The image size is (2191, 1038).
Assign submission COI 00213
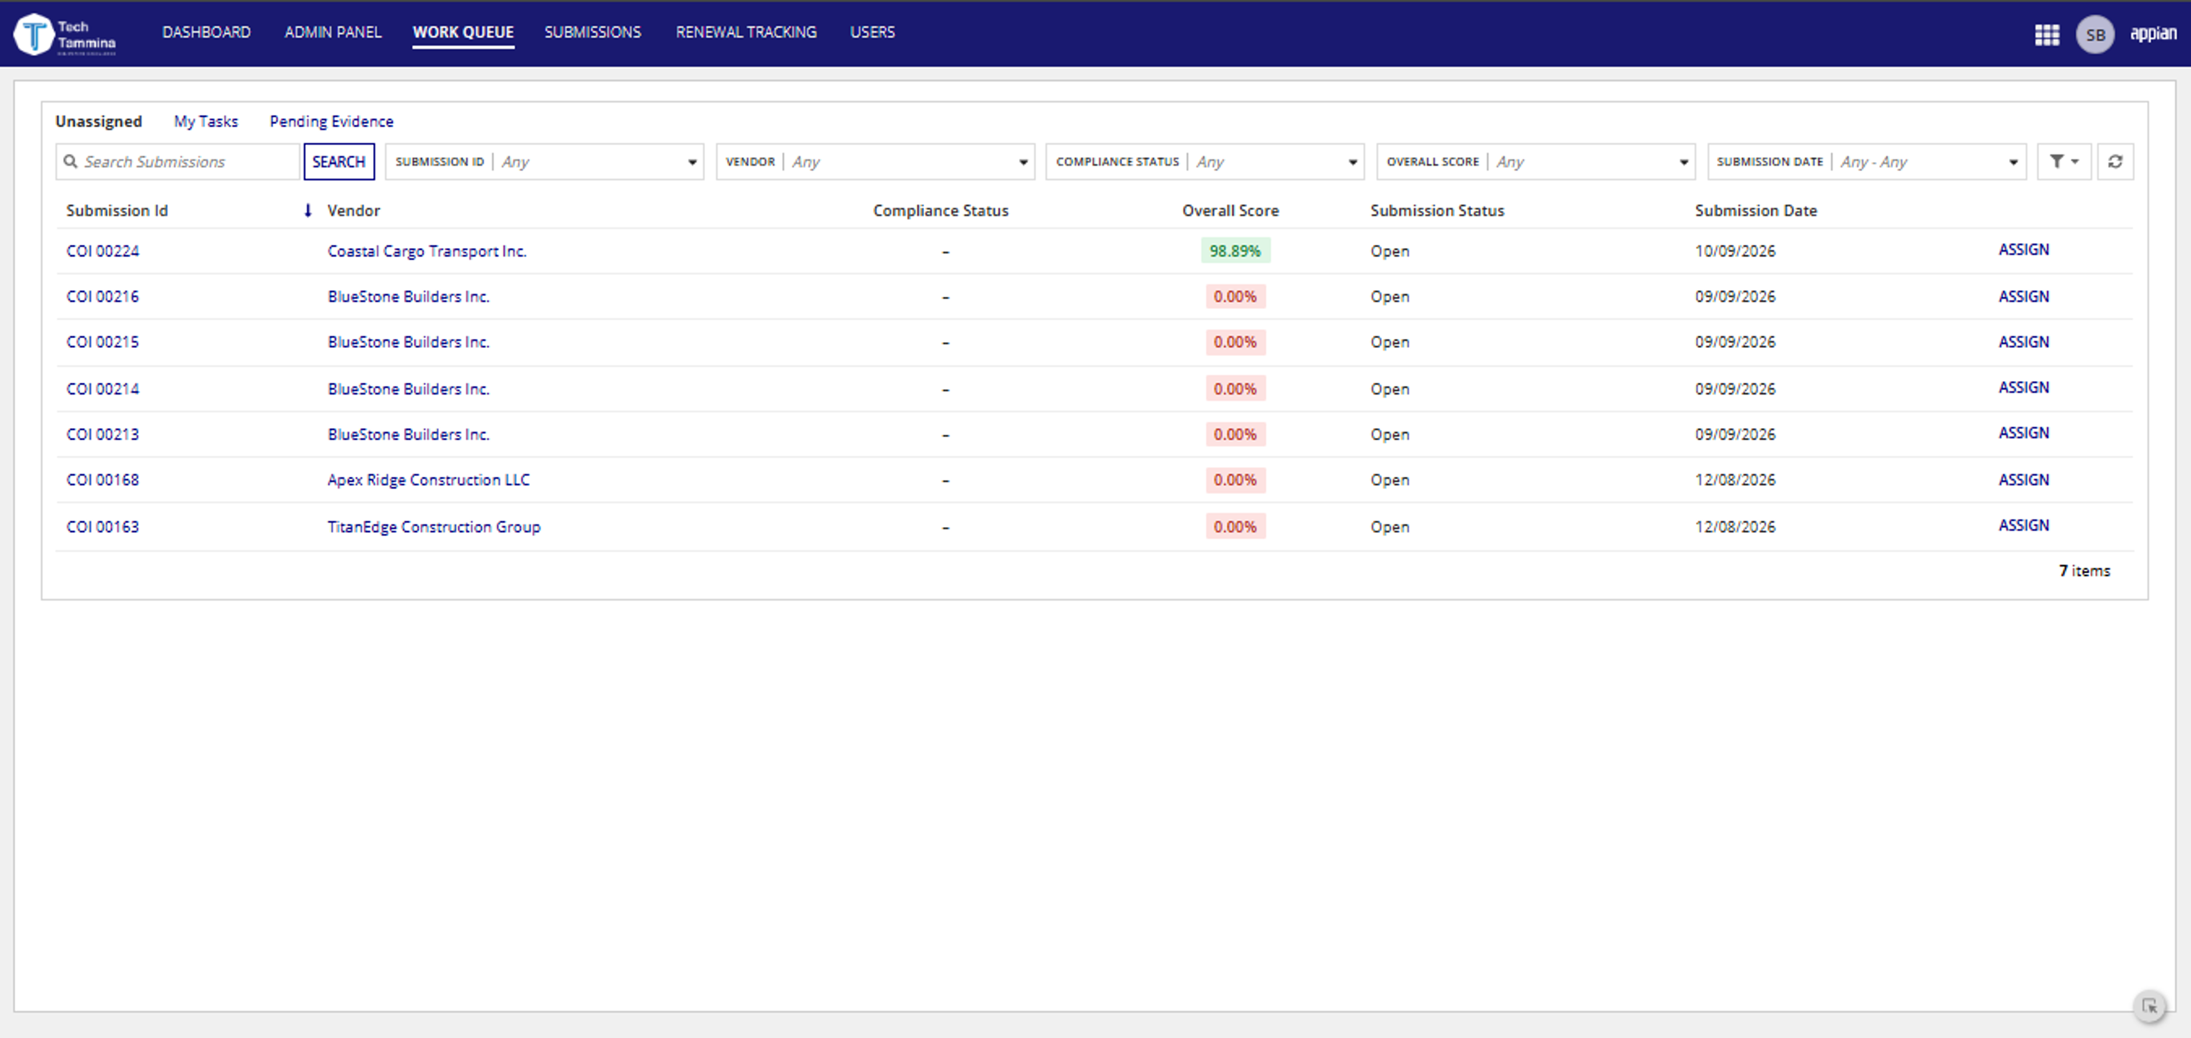2023,433
